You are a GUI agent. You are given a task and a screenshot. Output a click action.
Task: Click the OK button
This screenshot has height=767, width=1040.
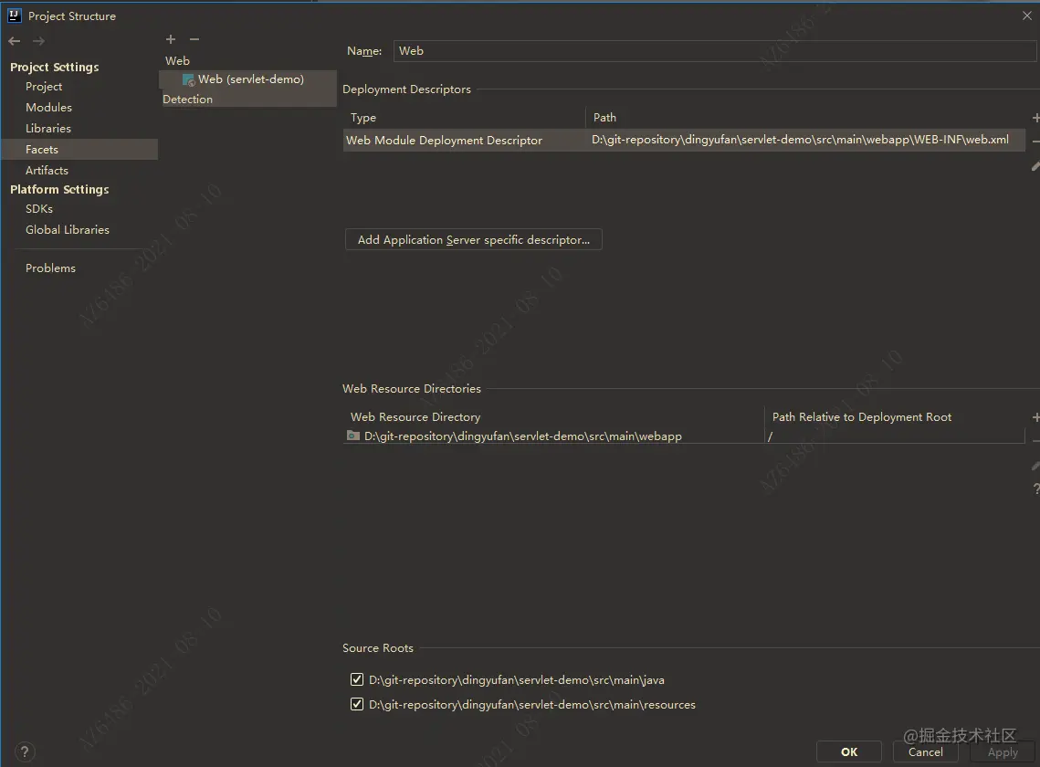[x=849, y=751]
